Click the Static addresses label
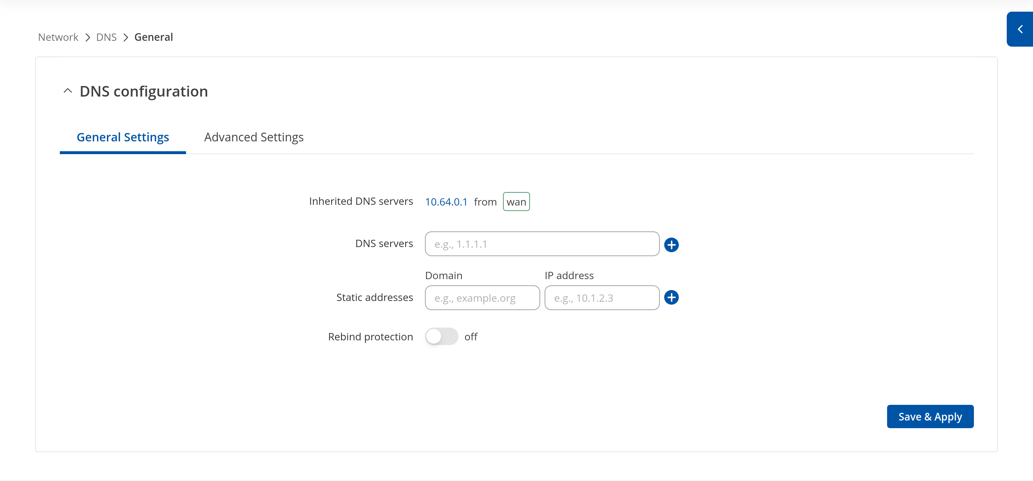This screenshot has height=481, width=1033. pyautogui.click(x=375, y=298)
